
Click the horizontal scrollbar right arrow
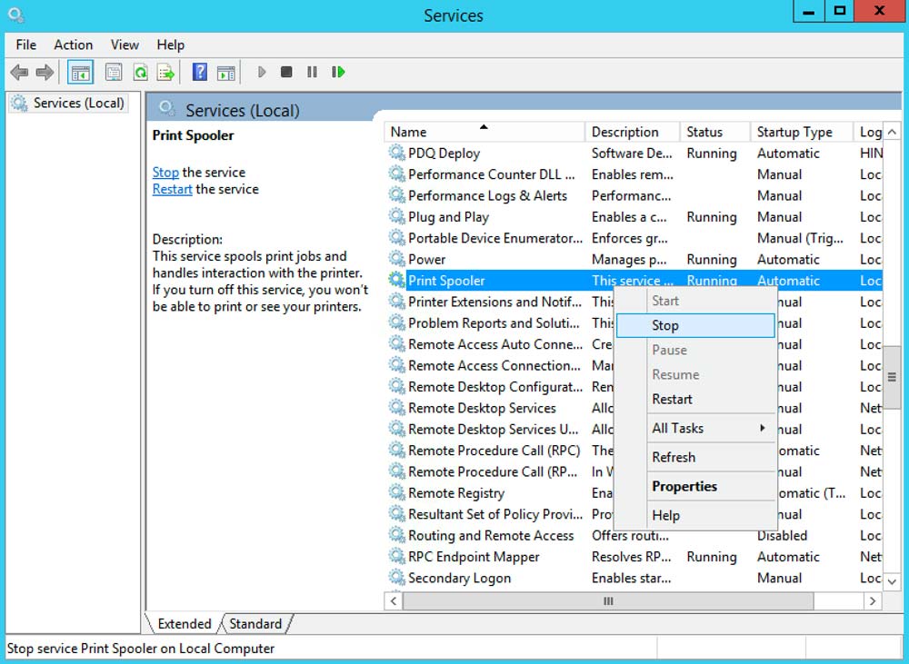[x=873, y=601]
